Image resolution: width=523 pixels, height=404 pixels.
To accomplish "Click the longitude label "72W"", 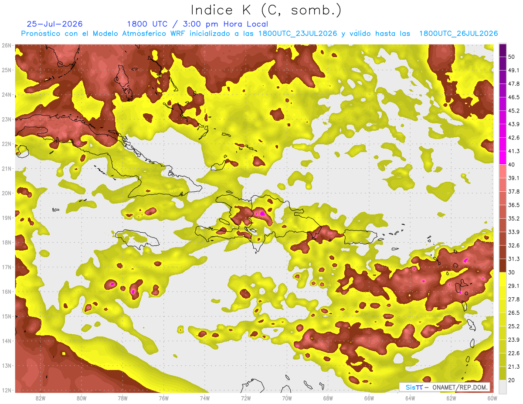I will coord(246,398).
